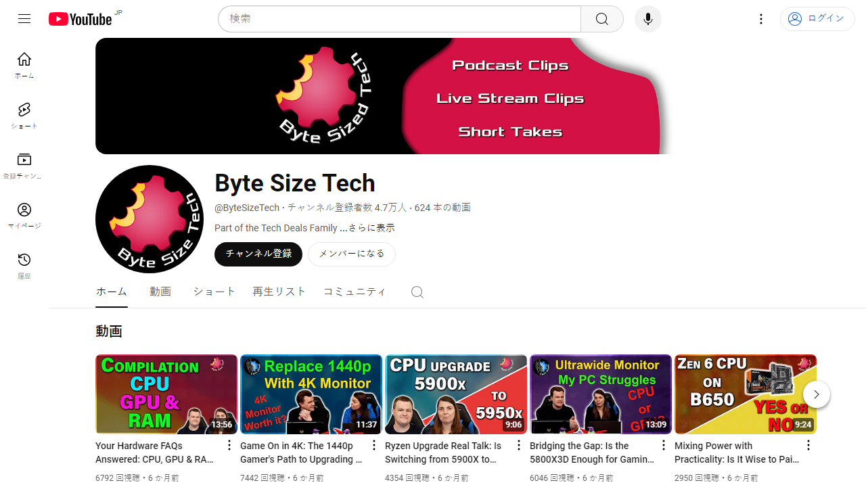Click the チャンネル登録者数 4.7万人 subscriber count

347,208
